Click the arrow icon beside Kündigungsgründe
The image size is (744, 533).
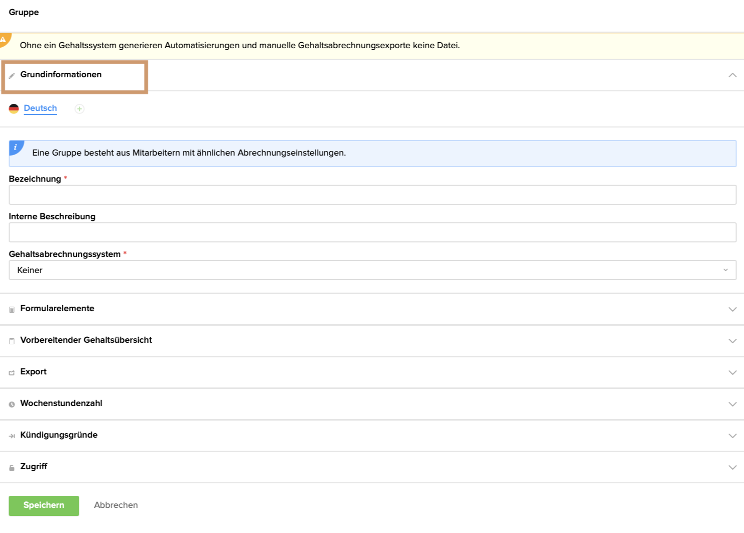(x=12, y=436)
